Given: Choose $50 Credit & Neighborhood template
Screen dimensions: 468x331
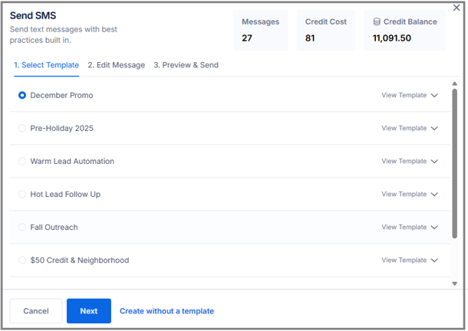Looking at the screenshot, I should click(x=22, y=261).
